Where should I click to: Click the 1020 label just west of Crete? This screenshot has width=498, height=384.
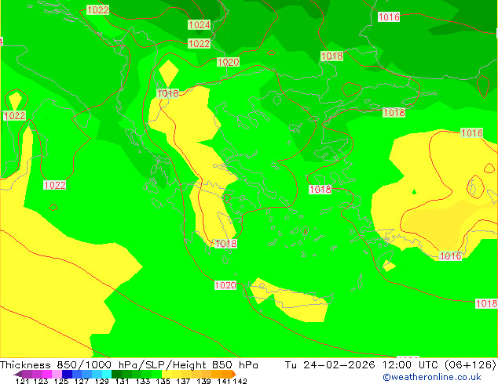click(x=225, y=285)
